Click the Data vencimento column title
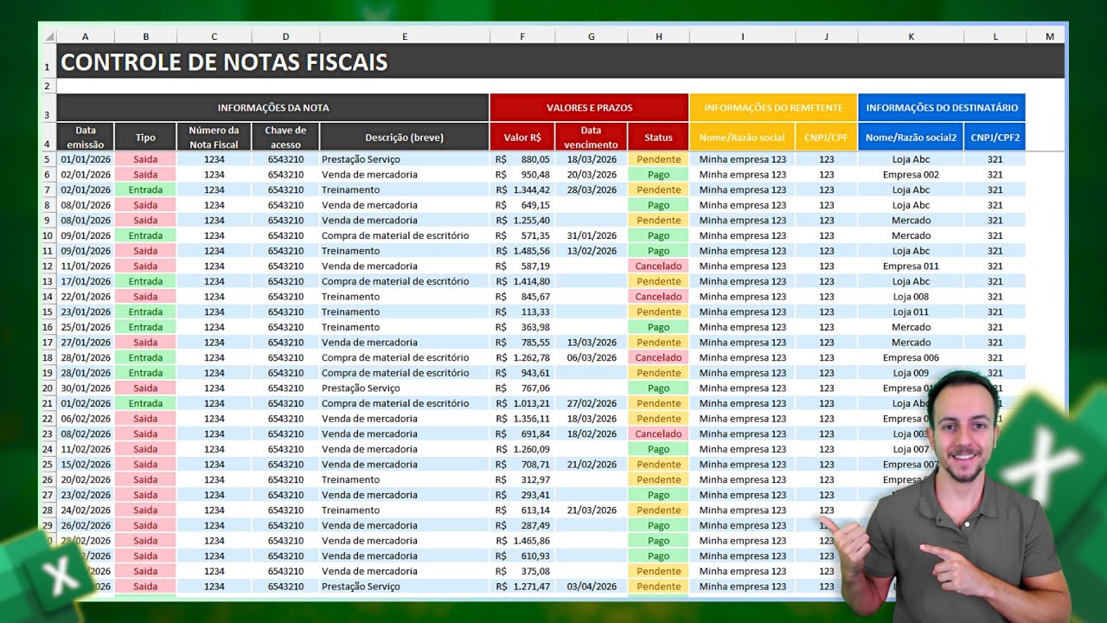Screen dimensions: 1107x623 click(x=592, y=138)
